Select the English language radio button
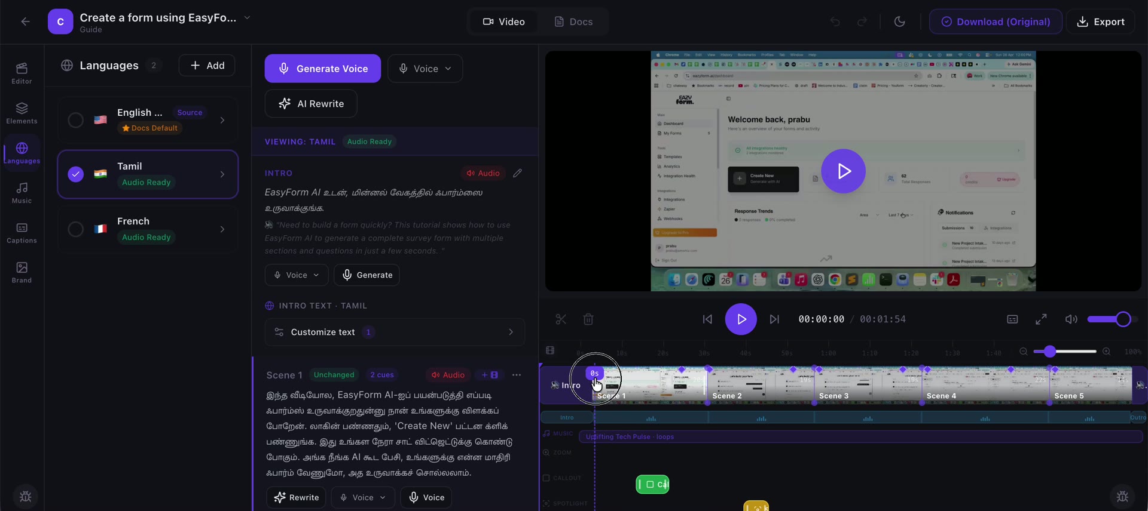The height and width of the screenshot is (511, 1148). (x=75, y=120)
